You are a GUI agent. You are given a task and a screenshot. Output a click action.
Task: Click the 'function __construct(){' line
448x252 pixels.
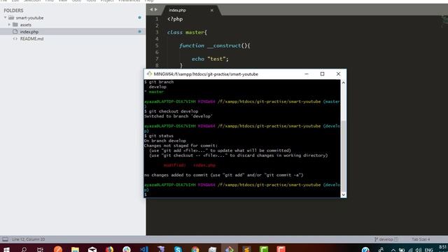[215, 45]
